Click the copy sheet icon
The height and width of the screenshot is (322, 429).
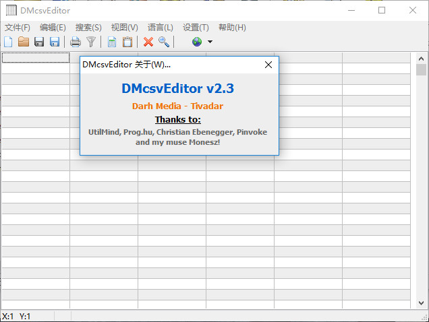(x=112, y=42)
